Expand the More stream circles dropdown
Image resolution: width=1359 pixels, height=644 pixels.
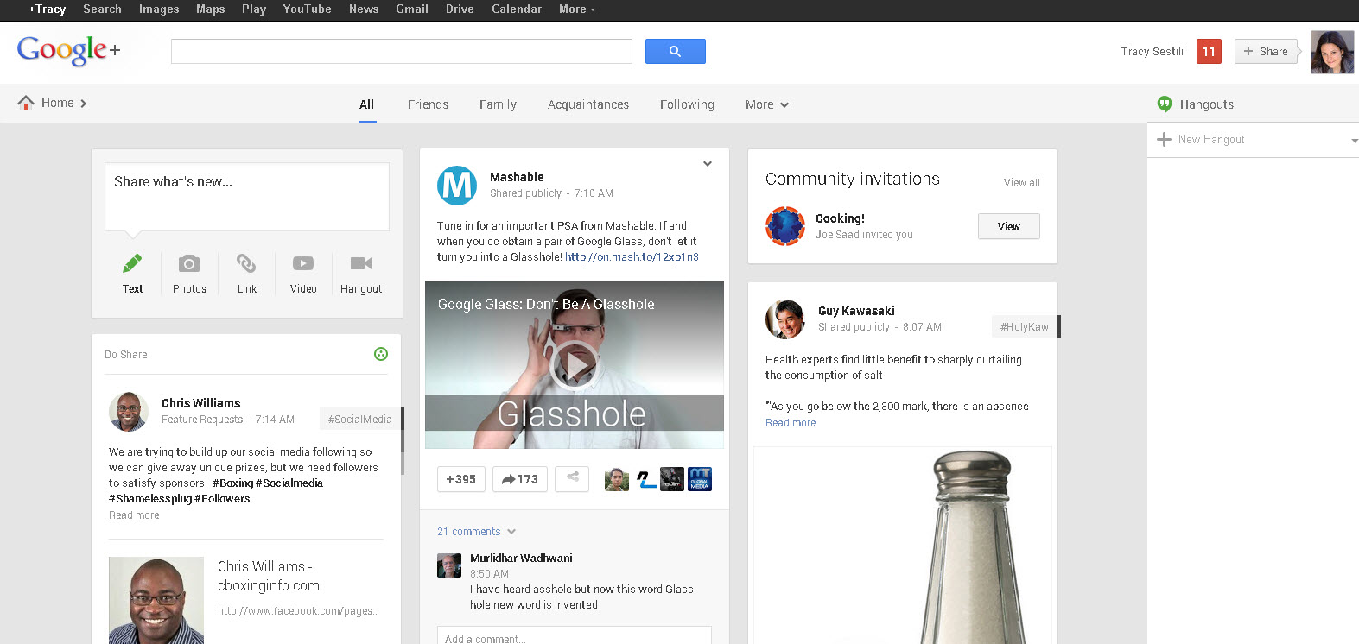[x=767, y=104]
